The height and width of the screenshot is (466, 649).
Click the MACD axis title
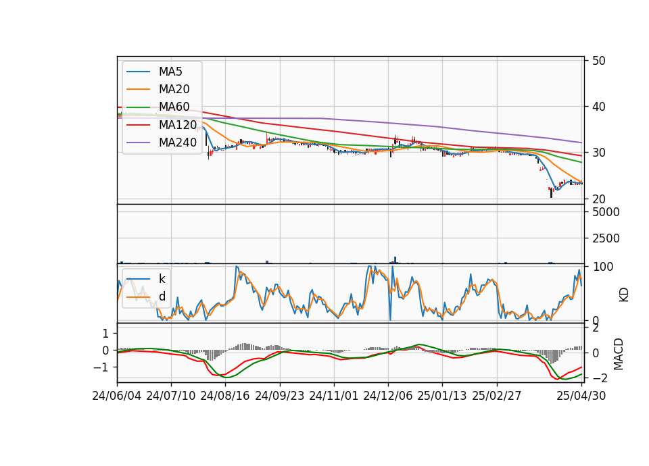point(619,354)
